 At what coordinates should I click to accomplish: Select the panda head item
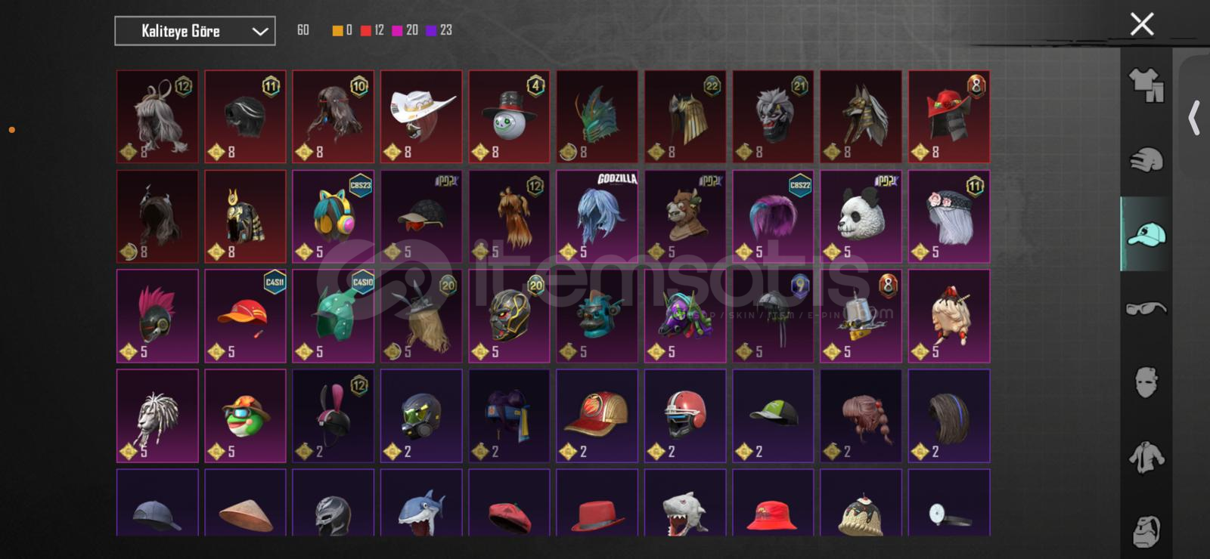(x=861, y=216)
